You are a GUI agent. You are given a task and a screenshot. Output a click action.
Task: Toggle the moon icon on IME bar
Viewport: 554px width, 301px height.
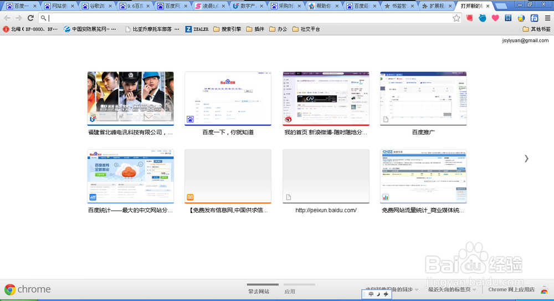click(x=378, y=294)
